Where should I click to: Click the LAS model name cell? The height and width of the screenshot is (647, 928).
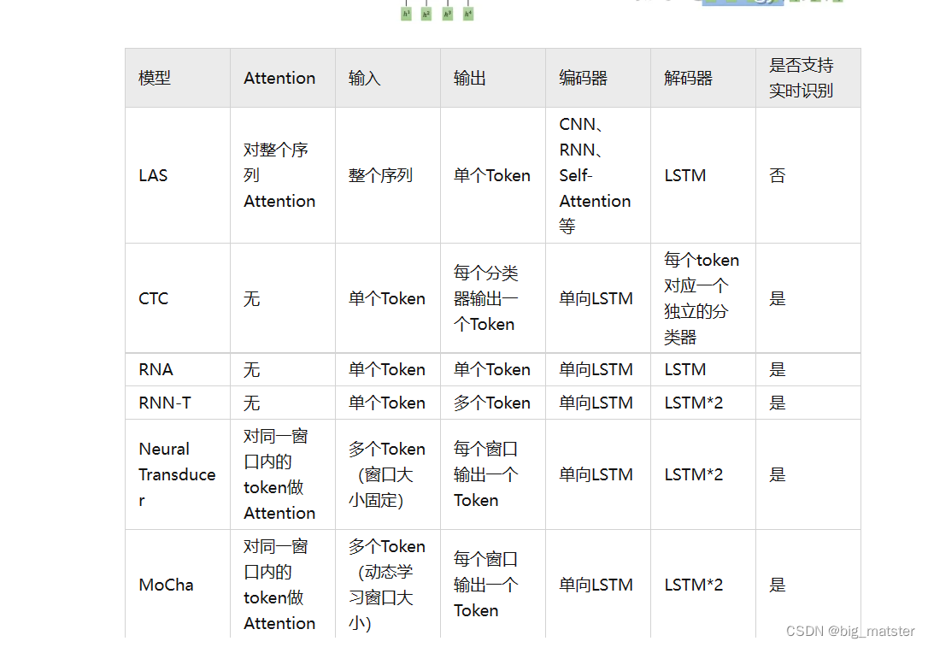coord(178,175)
